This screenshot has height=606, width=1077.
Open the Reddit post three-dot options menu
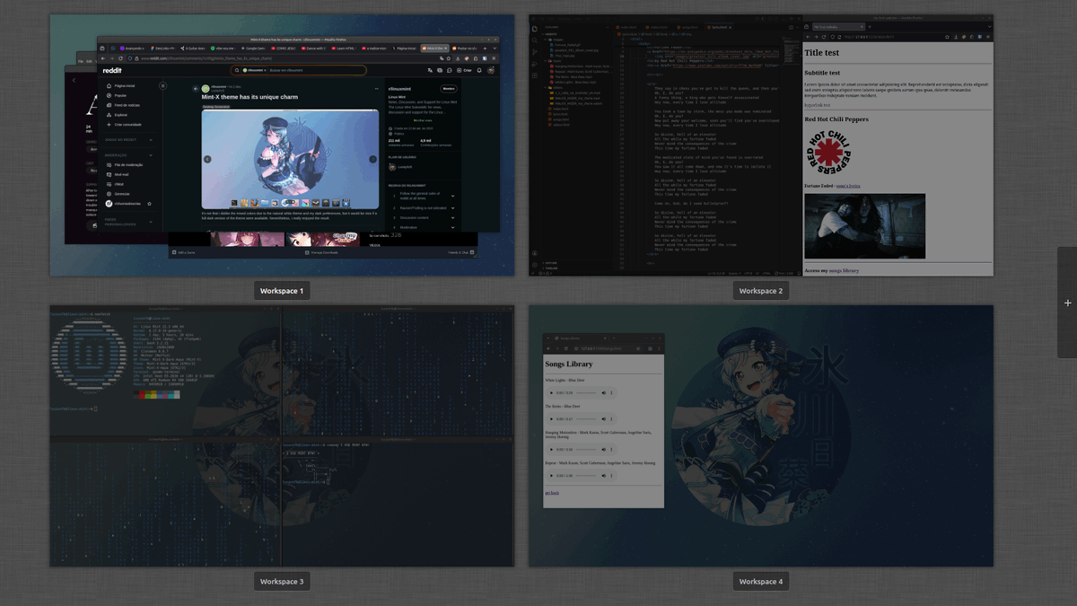click(376, 89)
